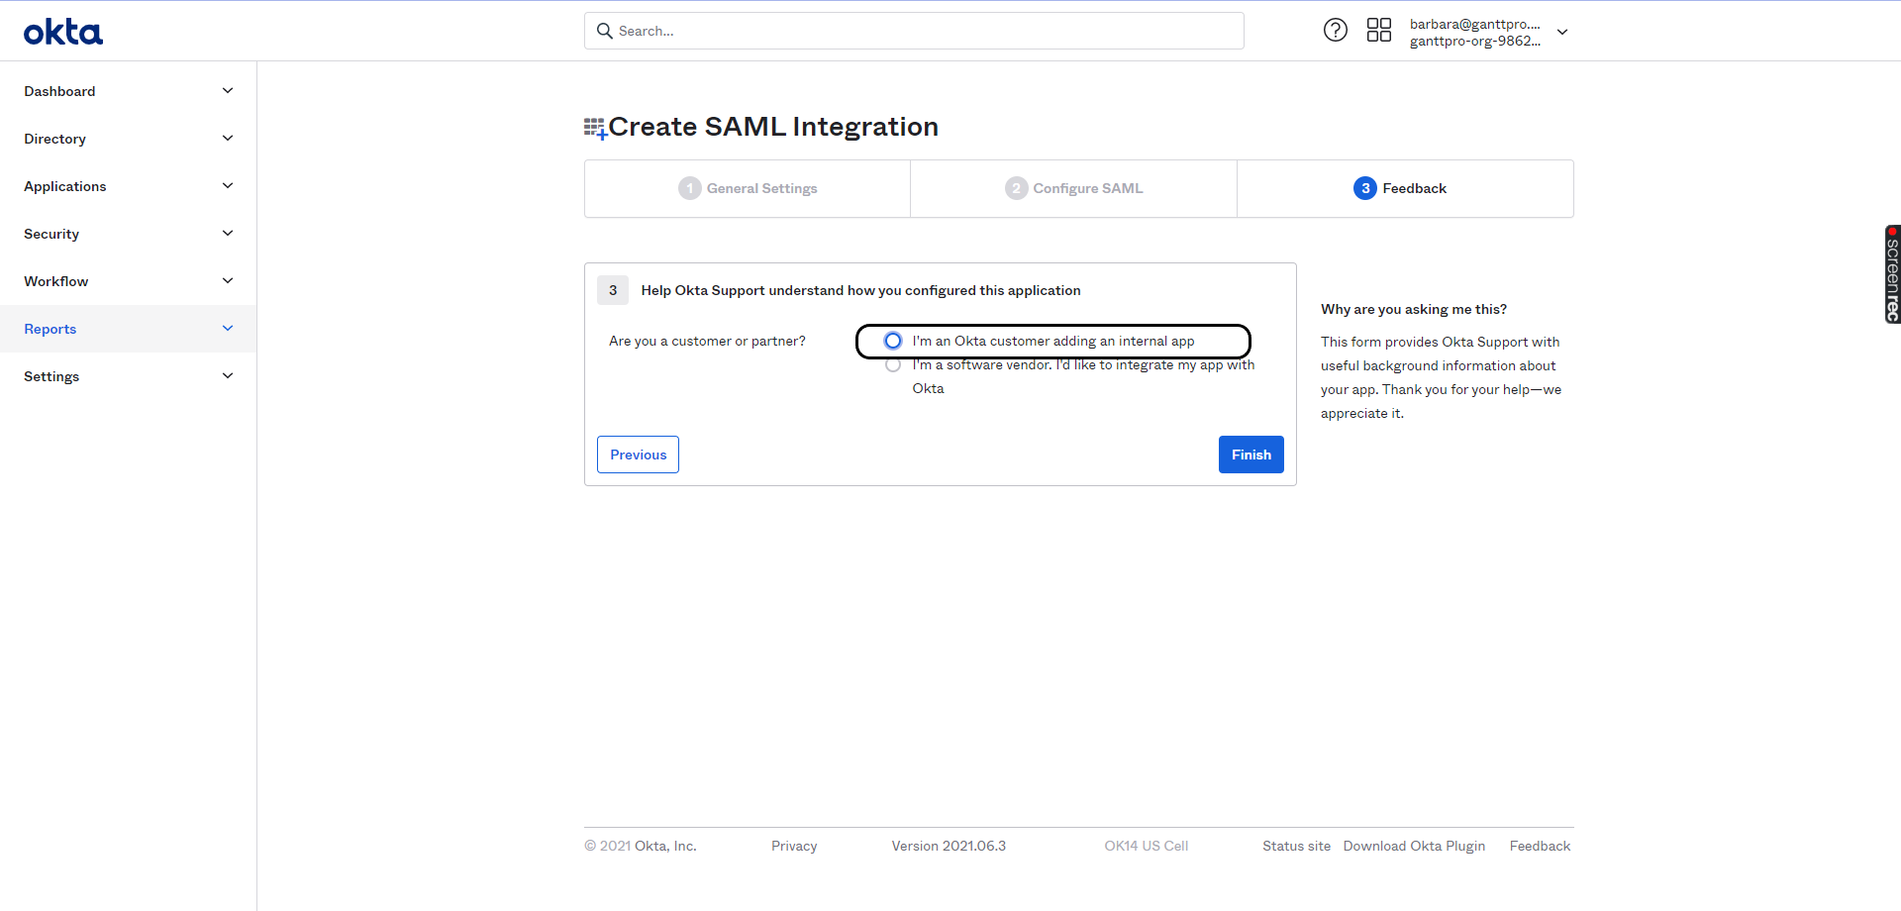Expand the Applications chevron
Screen dimensions: 1901x911
tap(228, 186)
